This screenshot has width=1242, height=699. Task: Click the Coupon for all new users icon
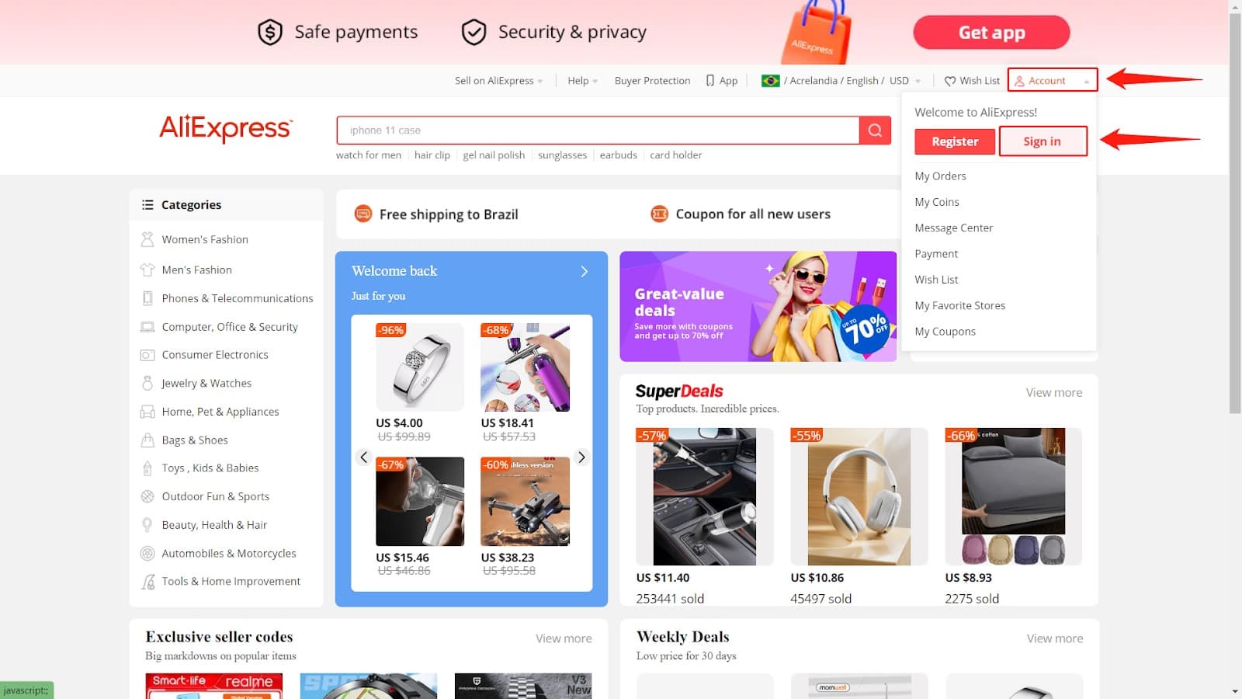pos(659,214)
